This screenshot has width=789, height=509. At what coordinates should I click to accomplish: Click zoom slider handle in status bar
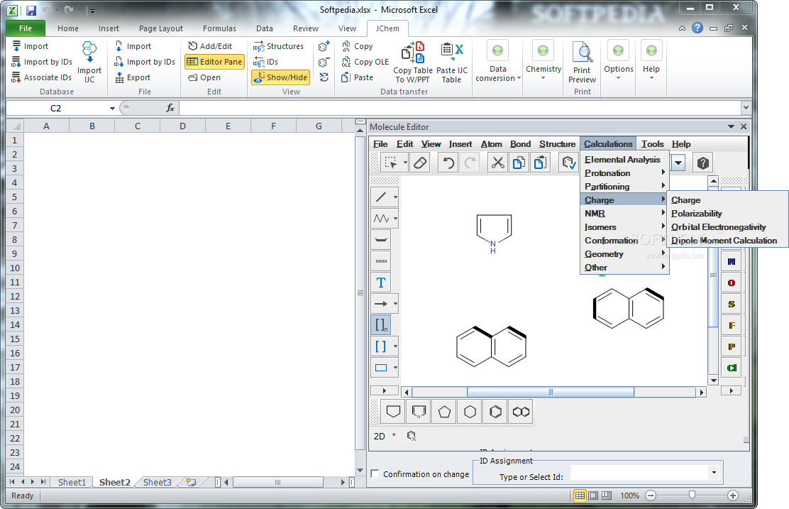[692, 496]
